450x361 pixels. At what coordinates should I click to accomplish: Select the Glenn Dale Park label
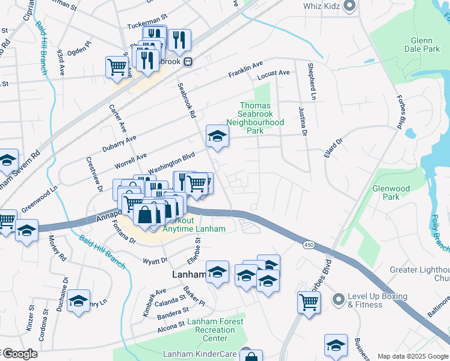click(422, 45)
